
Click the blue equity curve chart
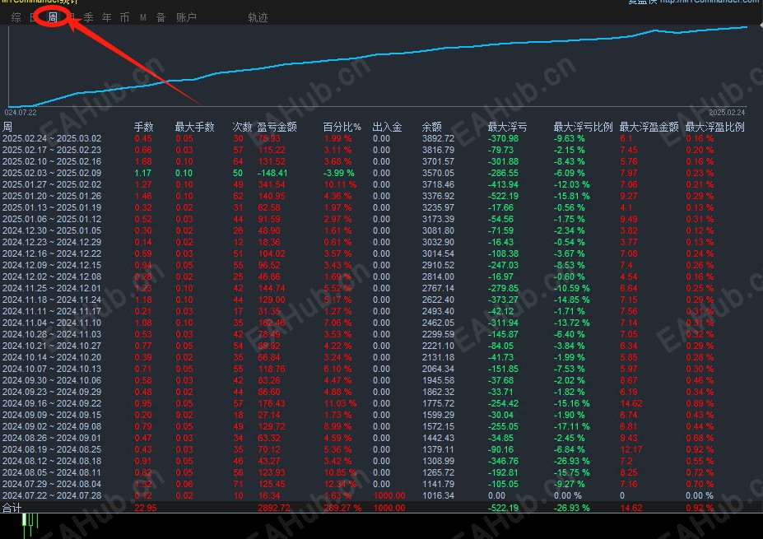[378, 67]
